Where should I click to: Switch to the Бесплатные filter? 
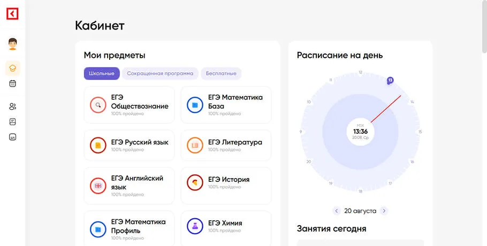(x=221, y=73)
